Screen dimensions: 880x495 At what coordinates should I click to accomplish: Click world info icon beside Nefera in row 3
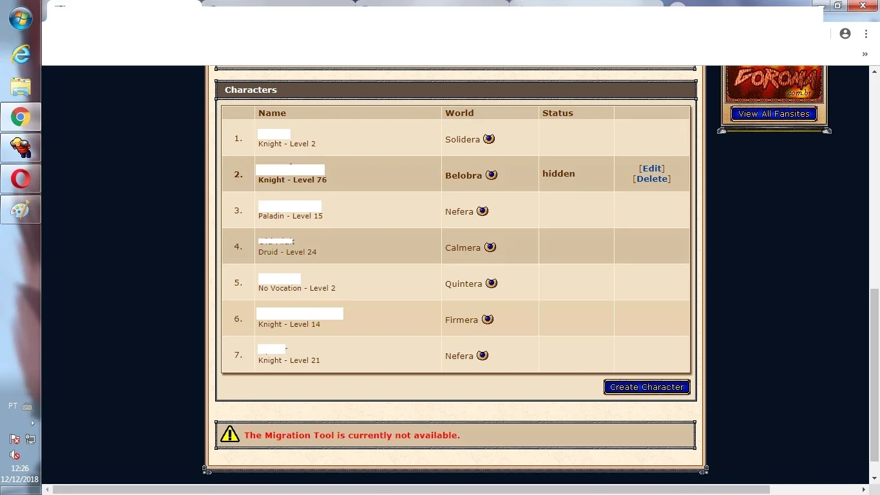click(483, 211)
